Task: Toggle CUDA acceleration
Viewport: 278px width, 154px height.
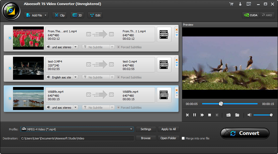Action: tap(251, 15)
